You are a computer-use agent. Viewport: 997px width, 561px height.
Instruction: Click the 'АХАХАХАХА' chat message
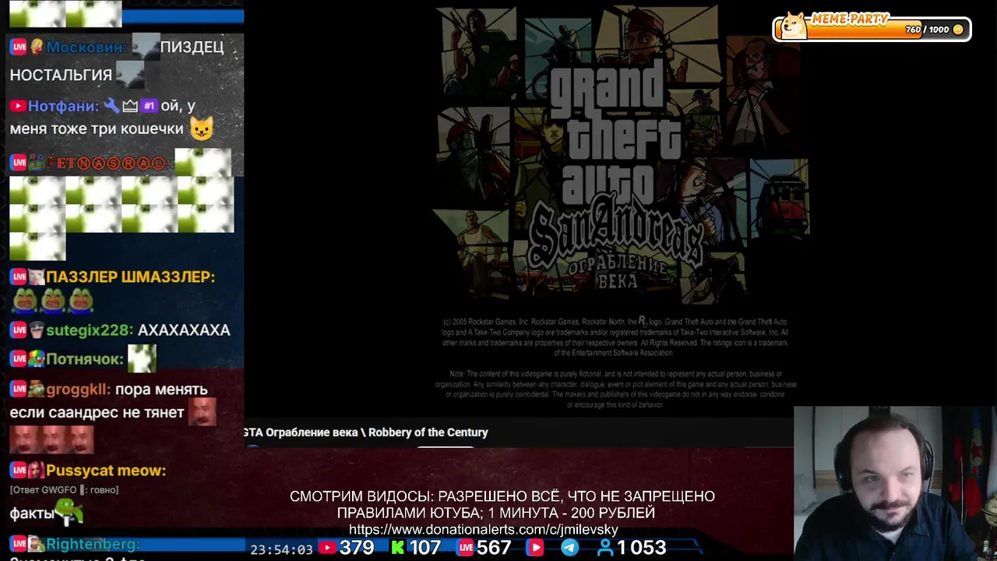point(184,330)
